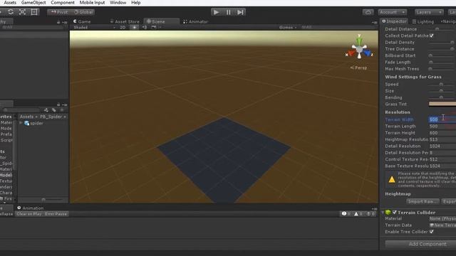Toggle Error Pause in Console
Screen dimensions: 456x256
point(56,214)
